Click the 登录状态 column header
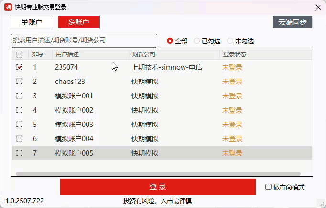This screenshot has height=208, width=326. click(x=266, y=54)
